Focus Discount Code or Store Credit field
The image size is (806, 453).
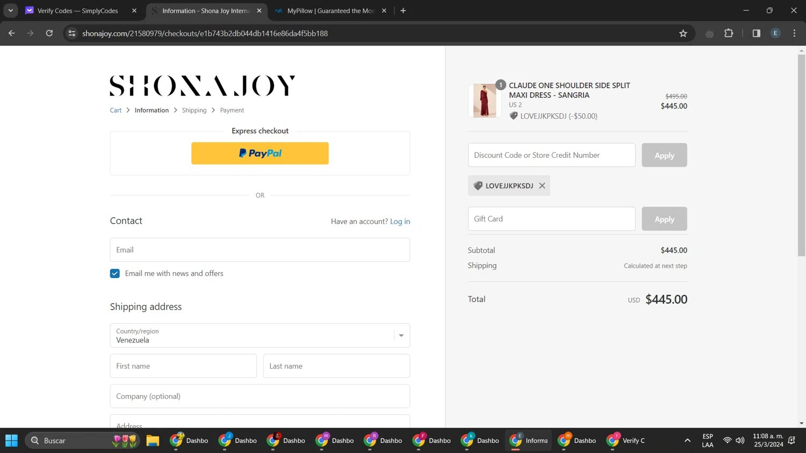click(551, 155)
